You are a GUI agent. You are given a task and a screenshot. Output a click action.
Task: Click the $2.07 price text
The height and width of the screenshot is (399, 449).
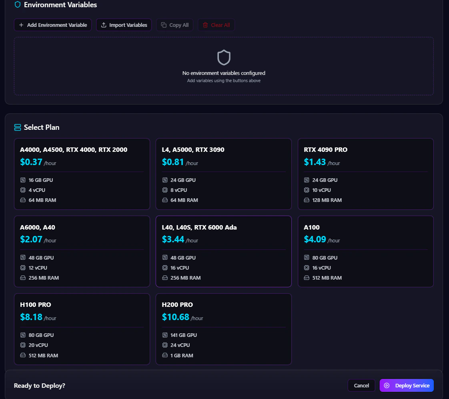31,239
